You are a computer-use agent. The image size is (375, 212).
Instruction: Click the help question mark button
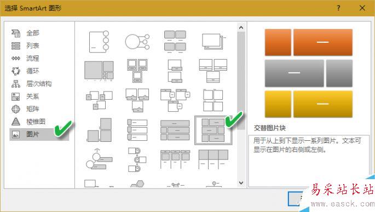point(338,8)
